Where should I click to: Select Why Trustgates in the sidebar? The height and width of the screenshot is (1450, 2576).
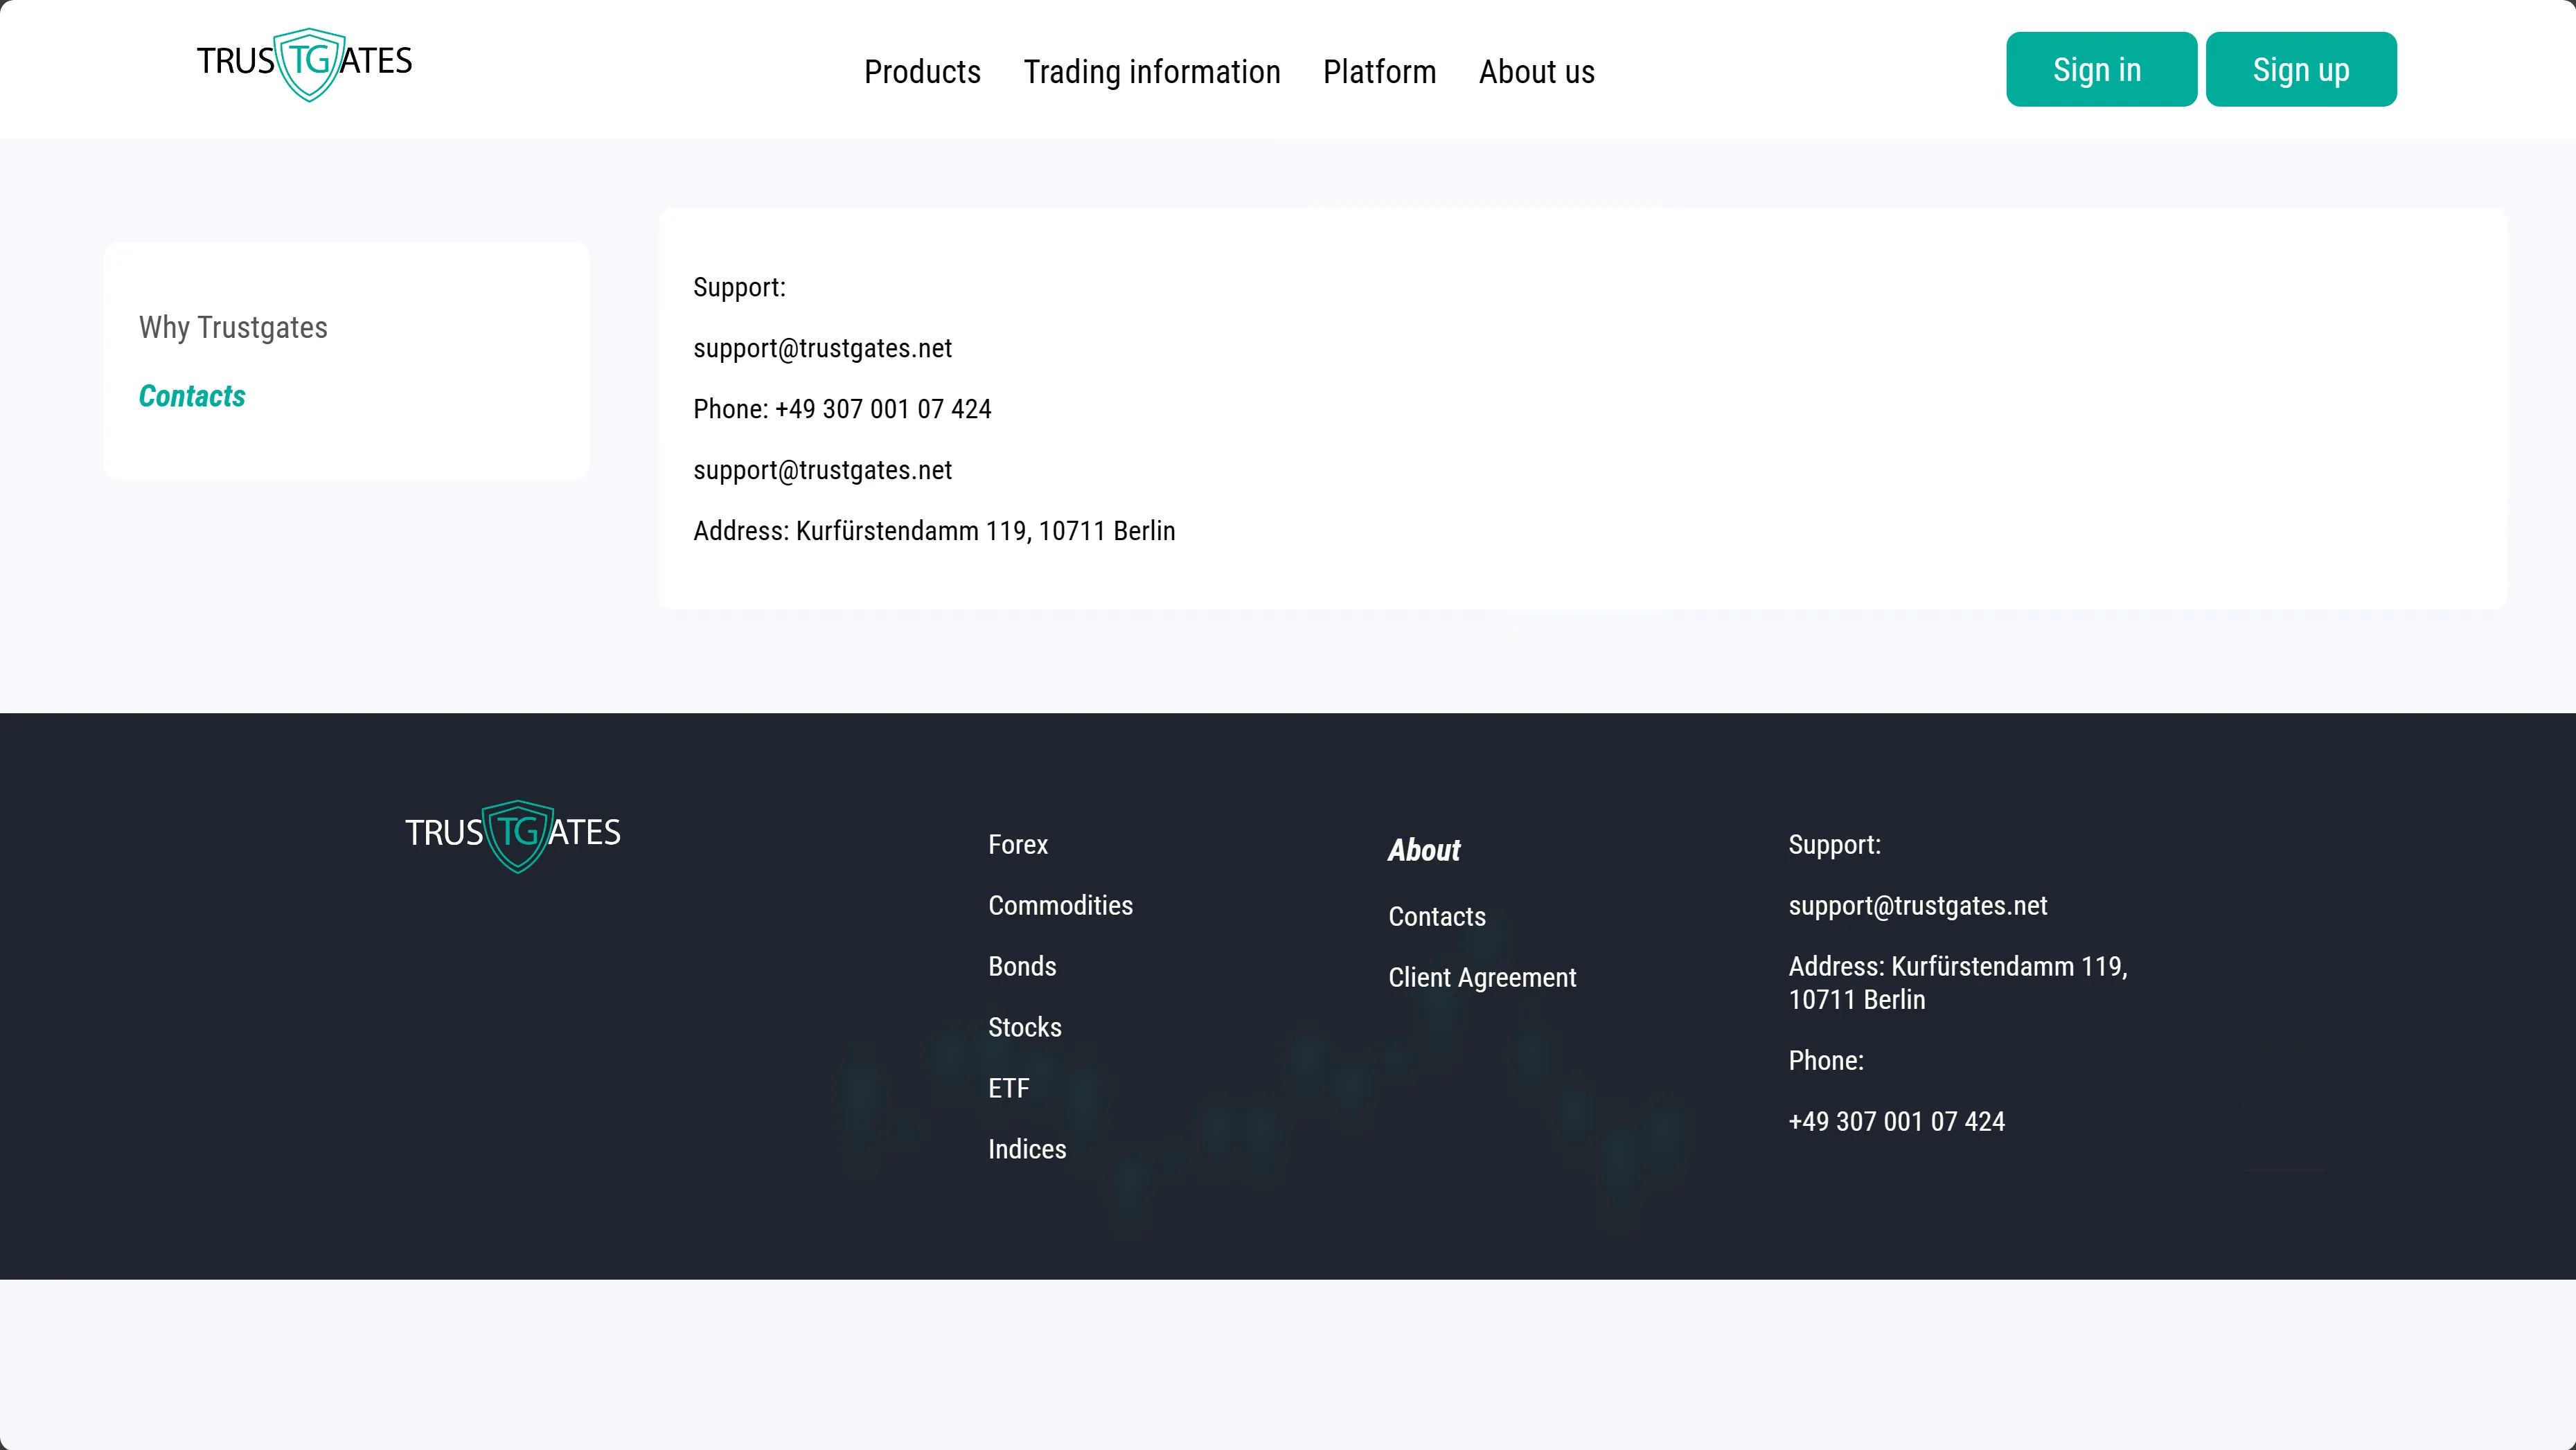[x=233, y=327]
